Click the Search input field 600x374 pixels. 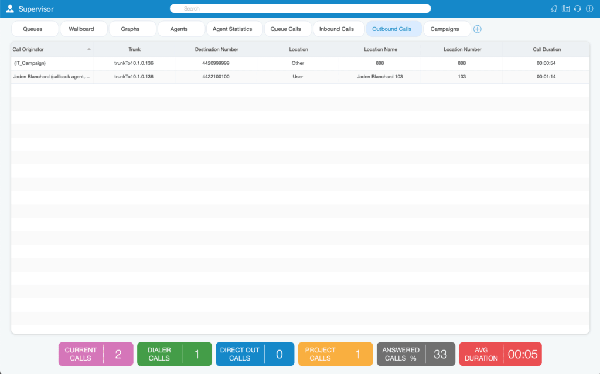click(x=301, y=8)
